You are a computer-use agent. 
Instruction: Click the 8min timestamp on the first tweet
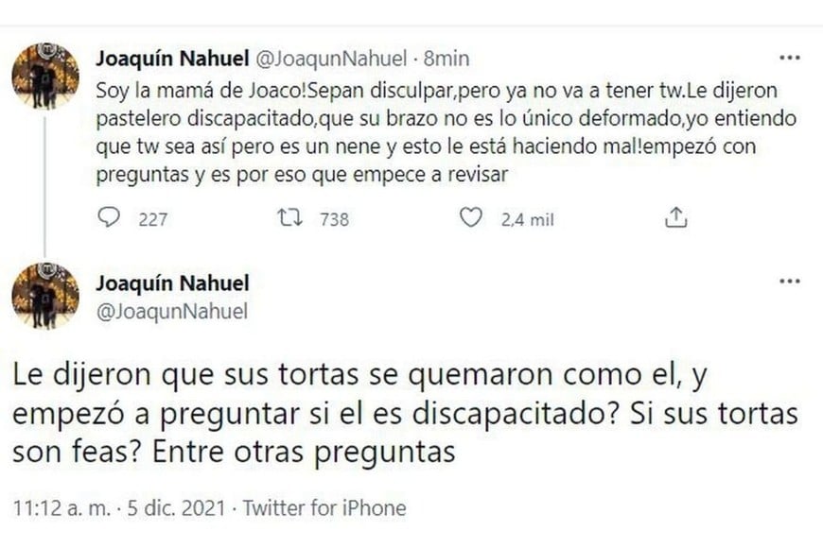click(x=447, y=59)
